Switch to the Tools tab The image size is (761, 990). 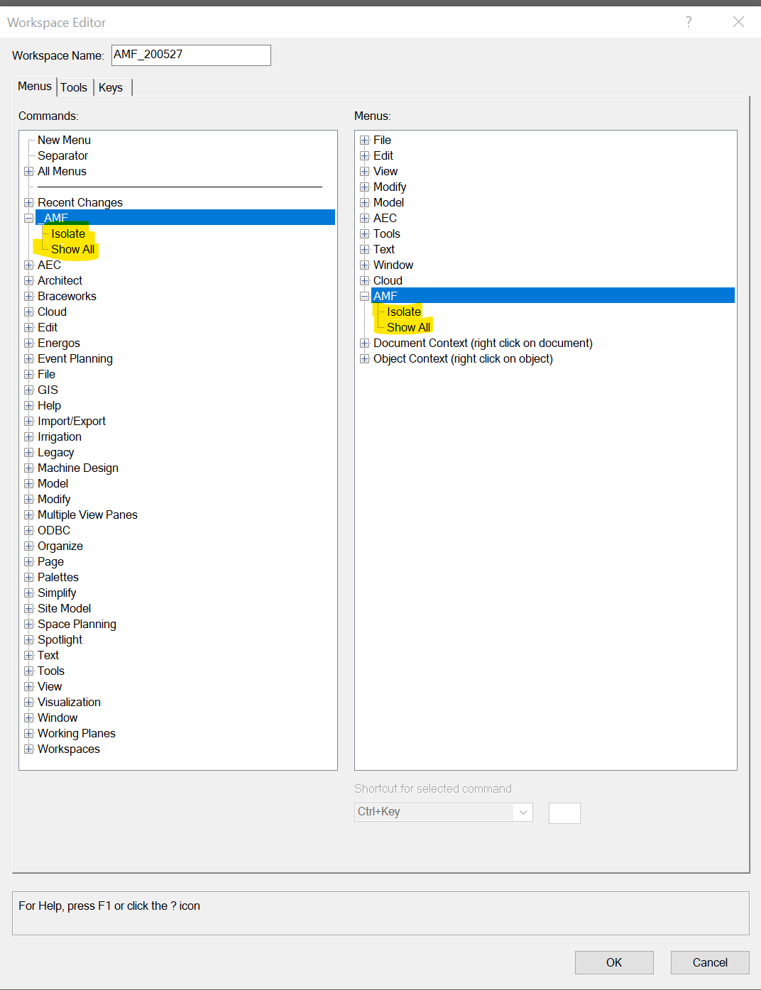click(x=74, y=87)
